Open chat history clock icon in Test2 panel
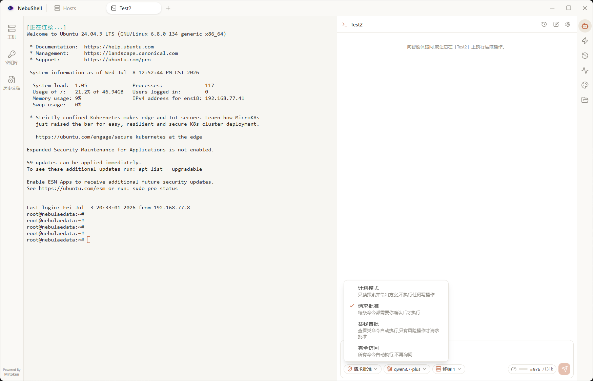This screenshot has height=381, width=593. click(544, 24)
